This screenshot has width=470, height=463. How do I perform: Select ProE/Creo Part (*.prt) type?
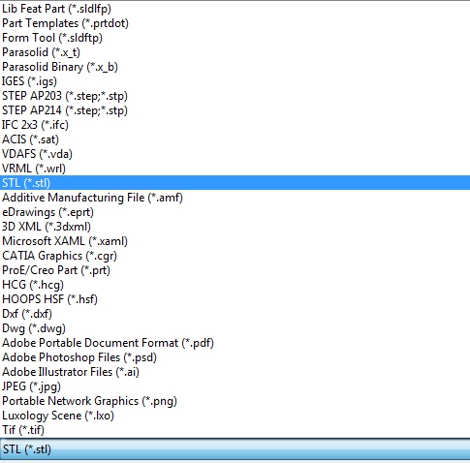click(x=235, y=270)
